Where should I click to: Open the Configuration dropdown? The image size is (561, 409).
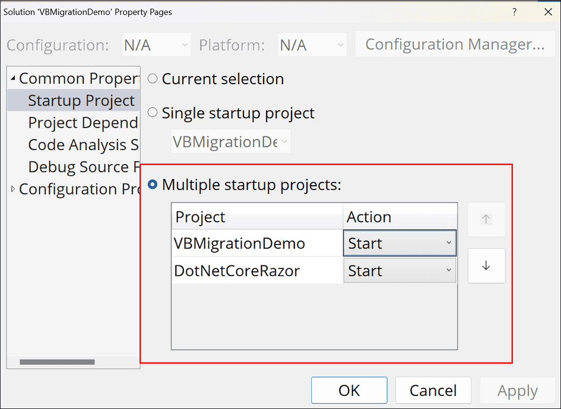pos(156,44)
